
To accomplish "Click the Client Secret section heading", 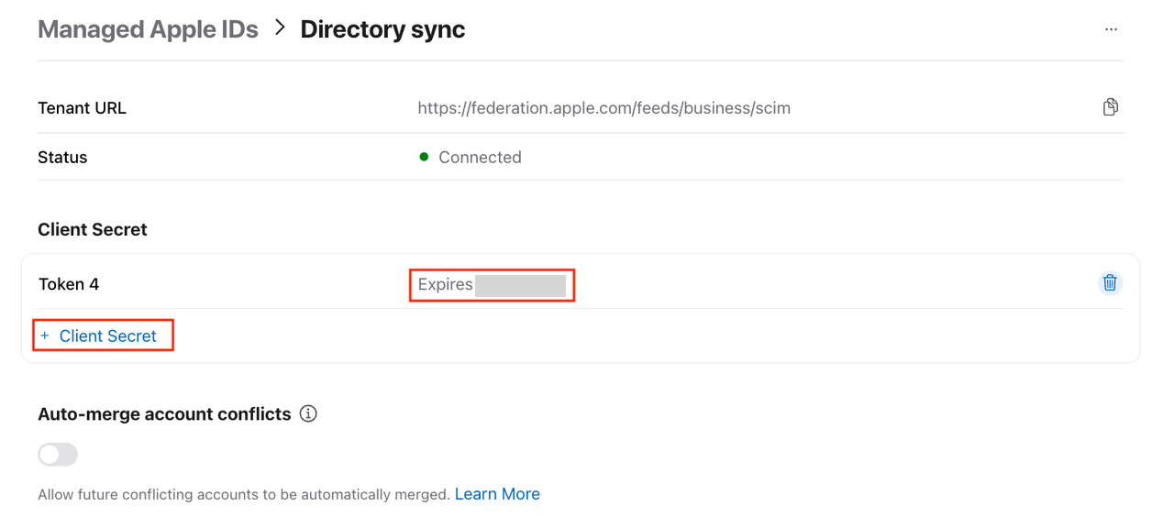I will coord(93,230).
